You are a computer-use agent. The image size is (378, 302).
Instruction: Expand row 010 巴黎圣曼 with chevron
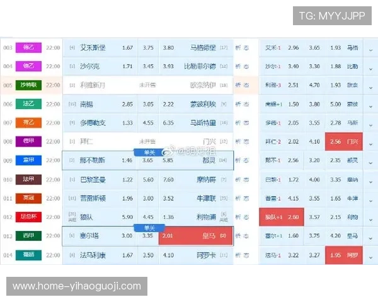click(371, 182)
